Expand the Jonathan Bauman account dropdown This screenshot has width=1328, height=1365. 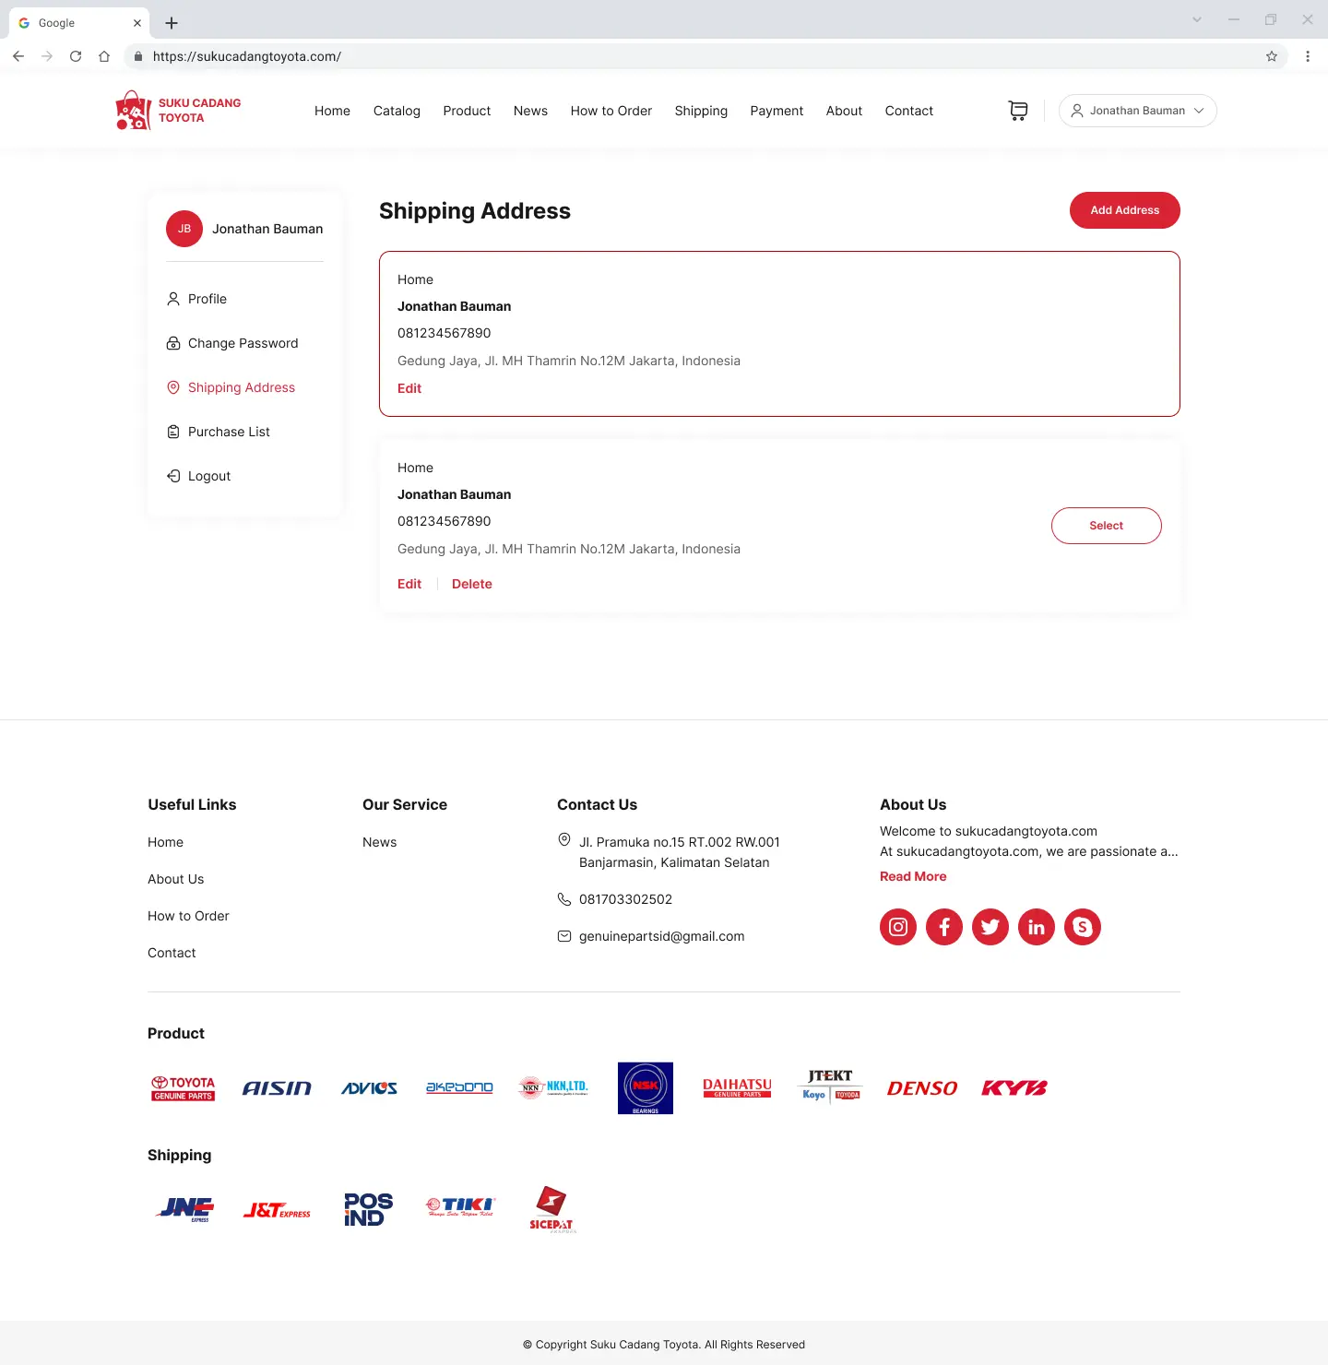[x=1137, y=111]
